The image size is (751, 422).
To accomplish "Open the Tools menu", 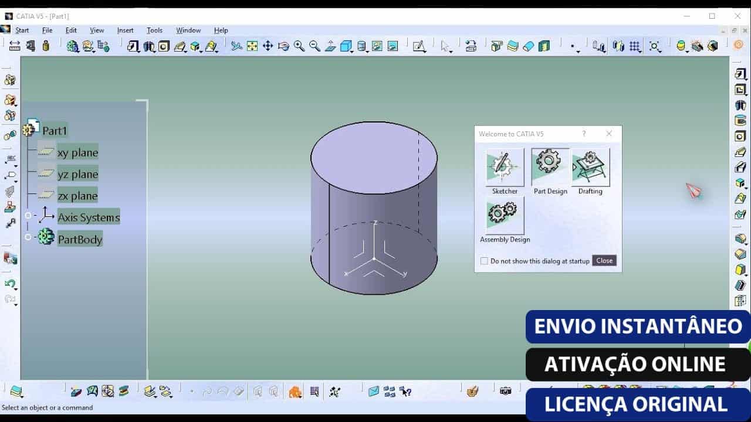I will pyautogui.click(x=154, y=30).
